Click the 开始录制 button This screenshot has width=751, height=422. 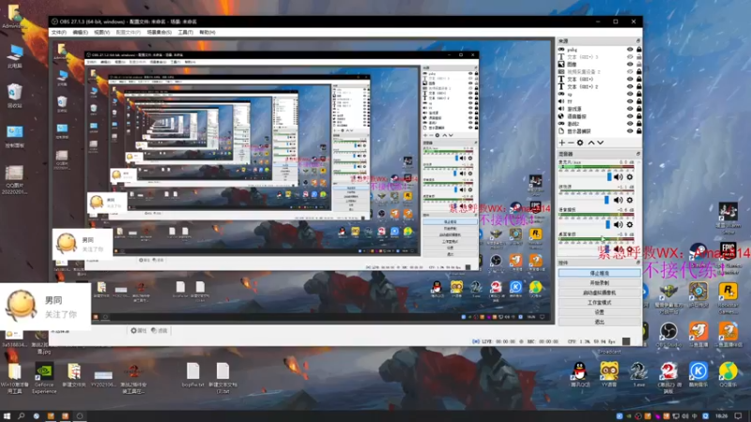click(599, 283)
